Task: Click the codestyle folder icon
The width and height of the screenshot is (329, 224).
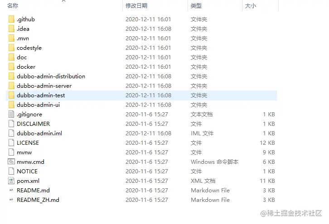Action: pos(11,48)
